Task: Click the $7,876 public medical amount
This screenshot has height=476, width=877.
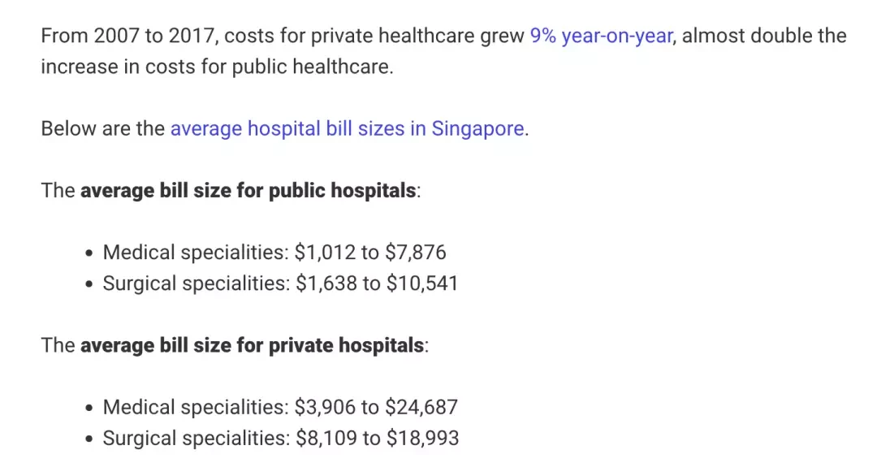Action: coord(416,253)
